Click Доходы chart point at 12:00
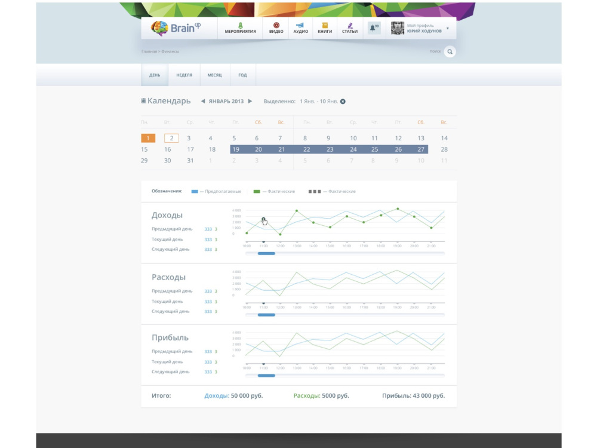The width and height of the screenshot is (597, 448). click(x=280, y=234)
